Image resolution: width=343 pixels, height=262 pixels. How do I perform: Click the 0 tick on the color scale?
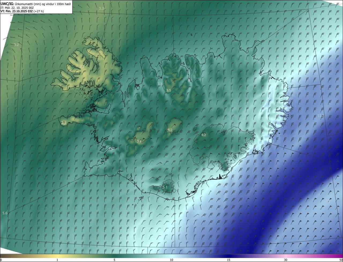click(1, 260)
